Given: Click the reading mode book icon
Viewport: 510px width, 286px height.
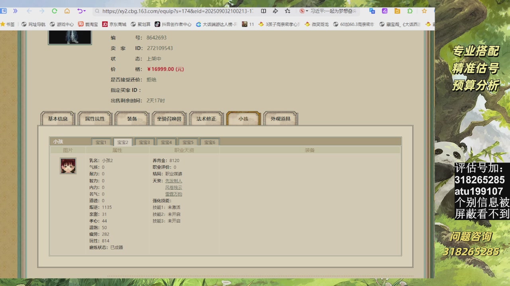Looking at the screenshot, I should pos(263,11).
